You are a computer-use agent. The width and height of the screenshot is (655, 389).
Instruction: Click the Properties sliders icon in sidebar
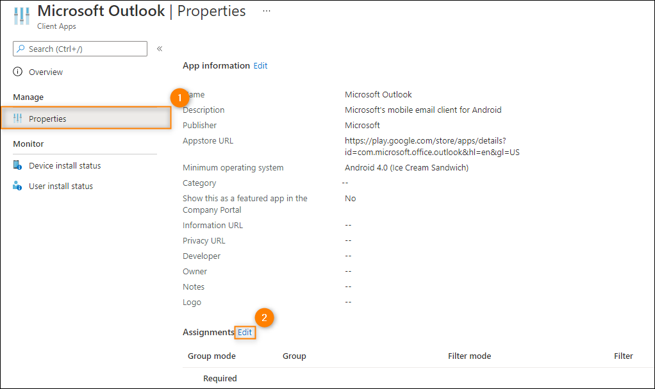pos(17,119)
